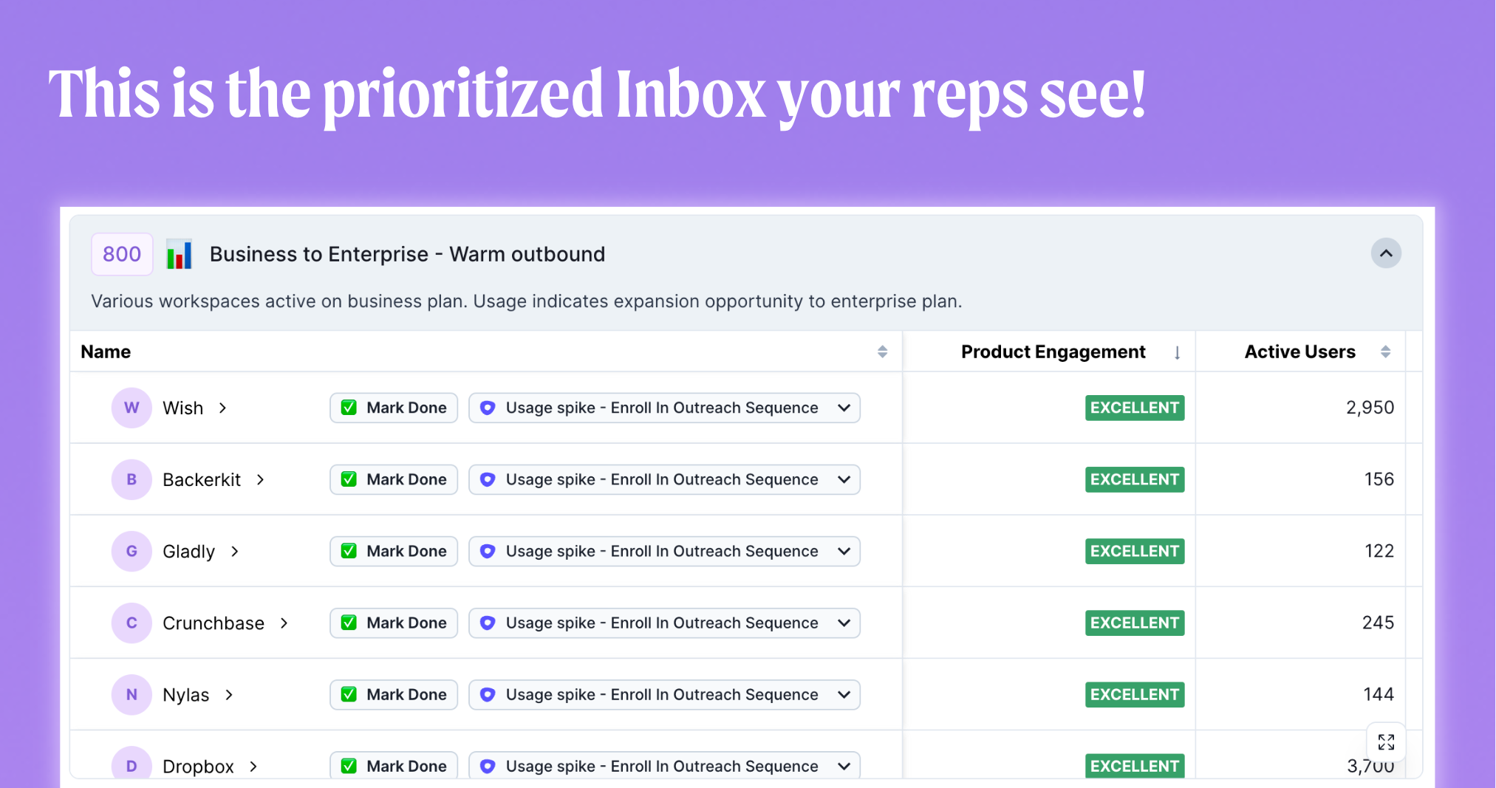The height and width of the screenshot is (788, 1496).
Task: Mark Crunchbase as done
Action: [x=394, y=623]
